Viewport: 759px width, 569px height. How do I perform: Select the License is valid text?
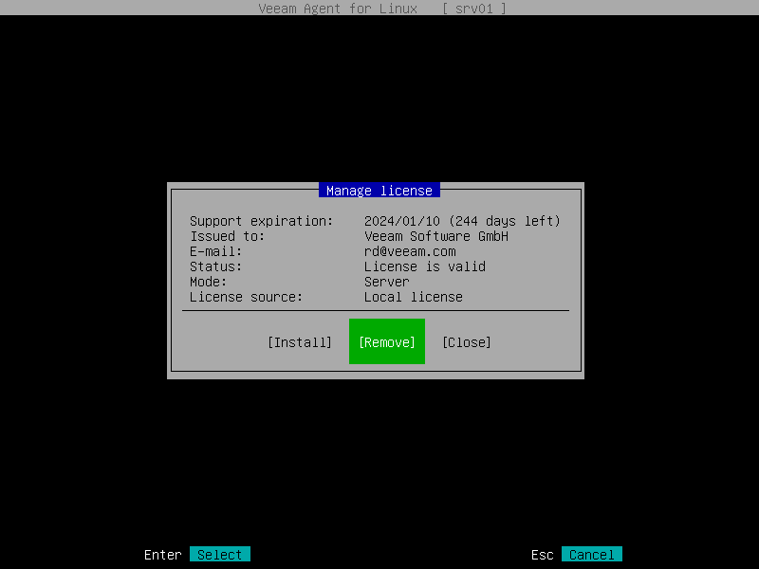[x=424, y=266]
